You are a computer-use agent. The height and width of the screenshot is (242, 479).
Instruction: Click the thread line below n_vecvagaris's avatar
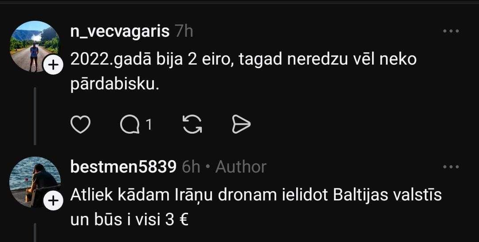[x=35, y=116]
